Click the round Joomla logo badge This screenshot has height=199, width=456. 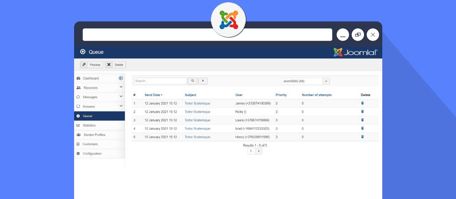point(228,19)
